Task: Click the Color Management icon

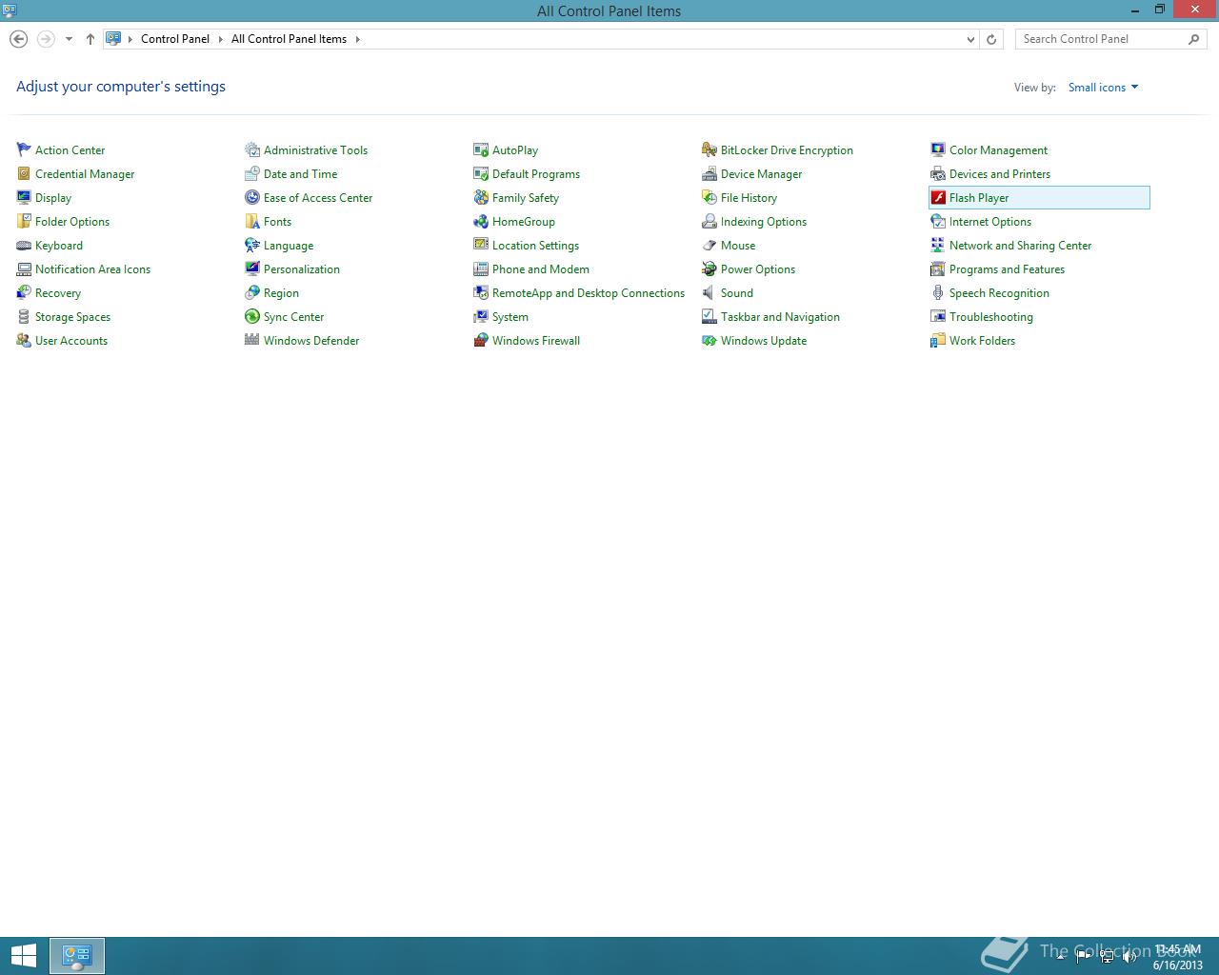Action: 938,149
